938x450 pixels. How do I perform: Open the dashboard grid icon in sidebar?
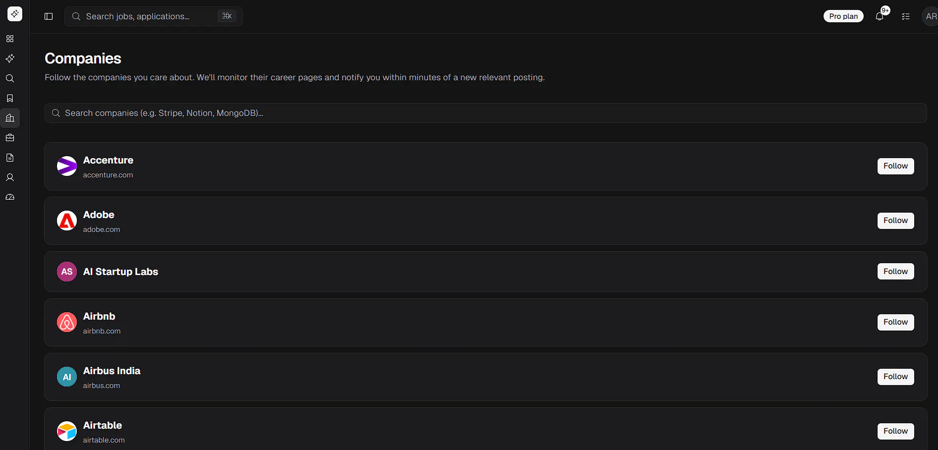10,39
